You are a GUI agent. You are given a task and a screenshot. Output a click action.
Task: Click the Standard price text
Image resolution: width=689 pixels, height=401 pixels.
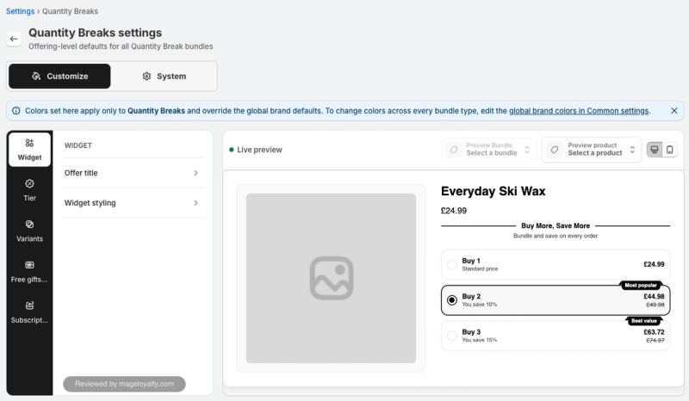coord(480,268)
